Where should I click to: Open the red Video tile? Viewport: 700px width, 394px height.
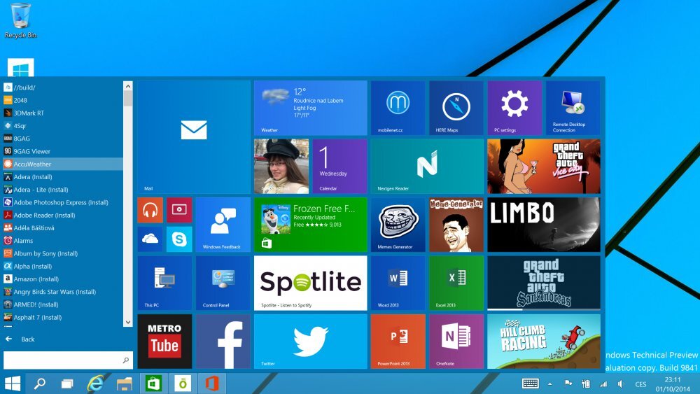(x=179, y=210)
